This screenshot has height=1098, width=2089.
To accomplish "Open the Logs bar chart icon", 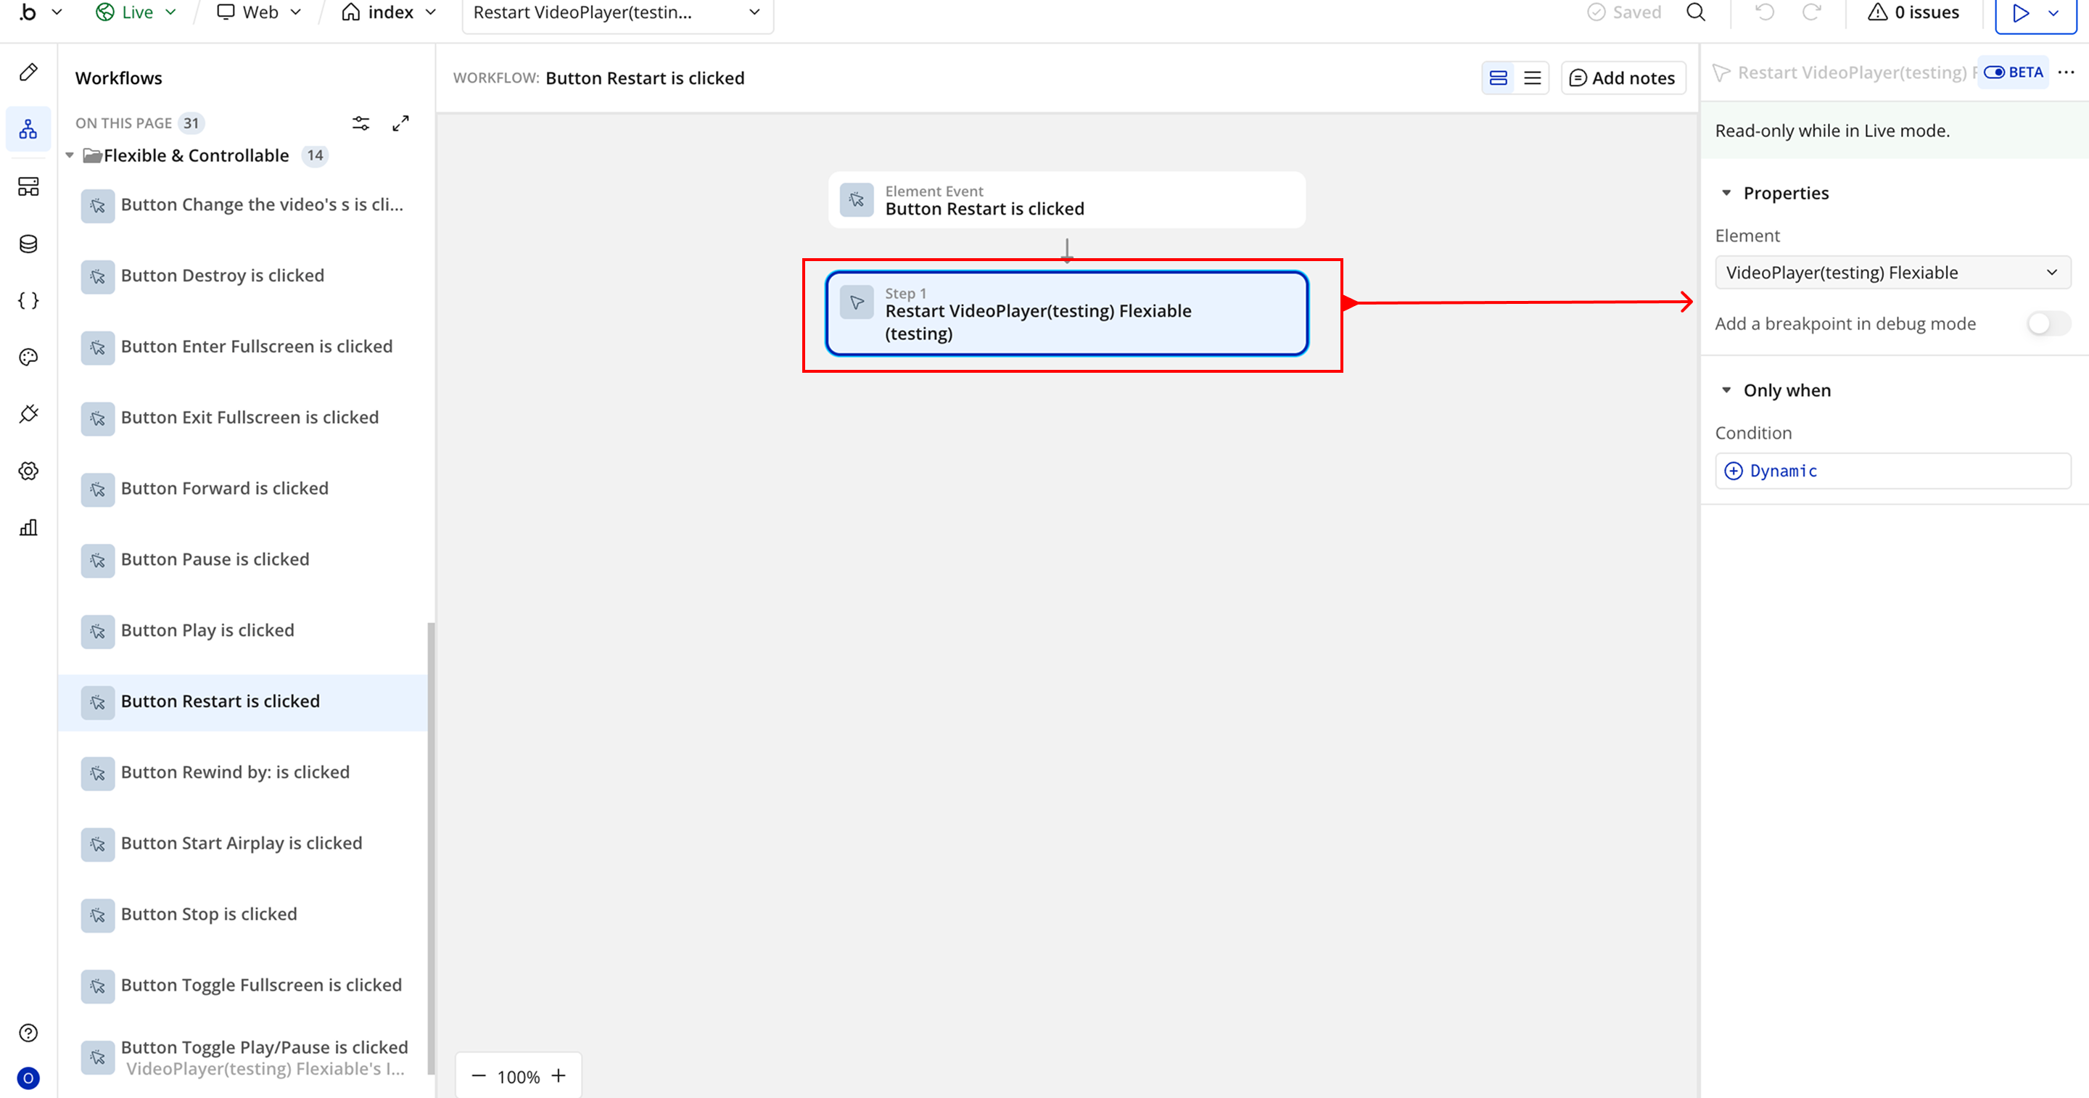I will click(28, 528).
